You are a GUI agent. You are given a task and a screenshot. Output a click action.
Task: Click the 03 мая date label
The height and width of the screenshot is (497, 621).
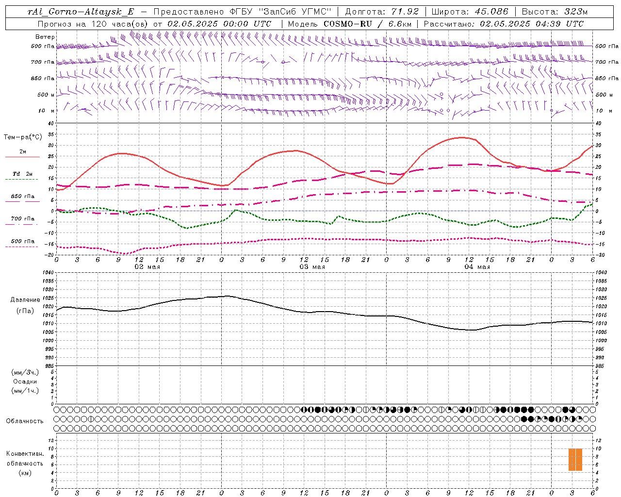point(312,267)
